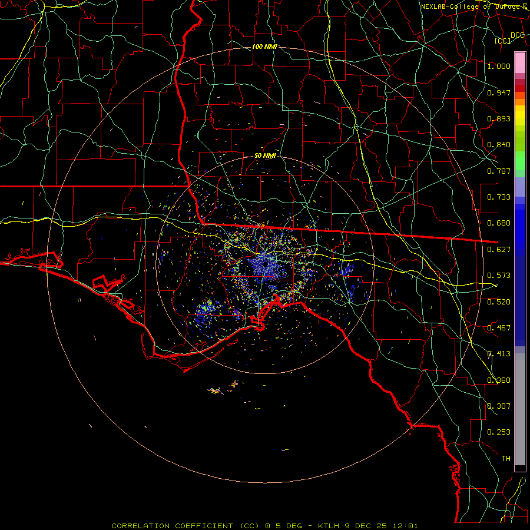Click the CORRELATION COEFFICIENT (CC) caption text
This screenshot has height=530, width=530.
[185, 526]
